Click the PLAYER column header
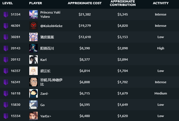The image size is (179, 121). 35,3
